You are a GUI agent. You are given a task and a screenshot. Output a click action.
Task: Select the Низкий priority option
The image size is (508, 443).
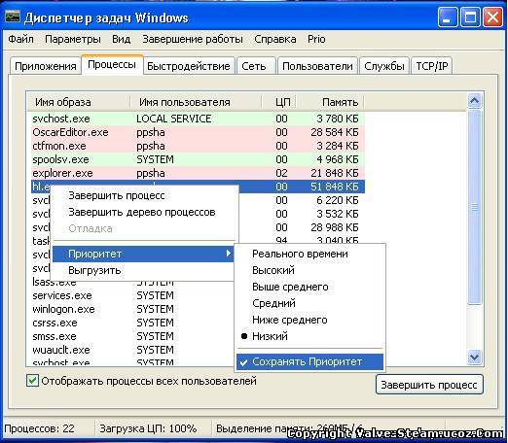pyautogui.click(x=310, y=336)
